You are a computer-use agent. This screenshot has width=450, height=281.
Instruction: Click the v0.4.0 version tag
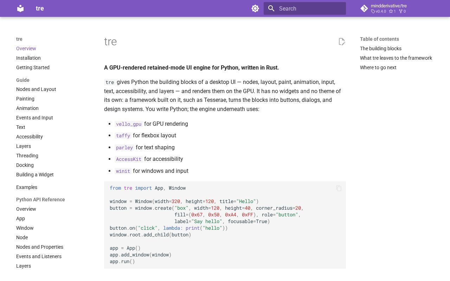379,11
